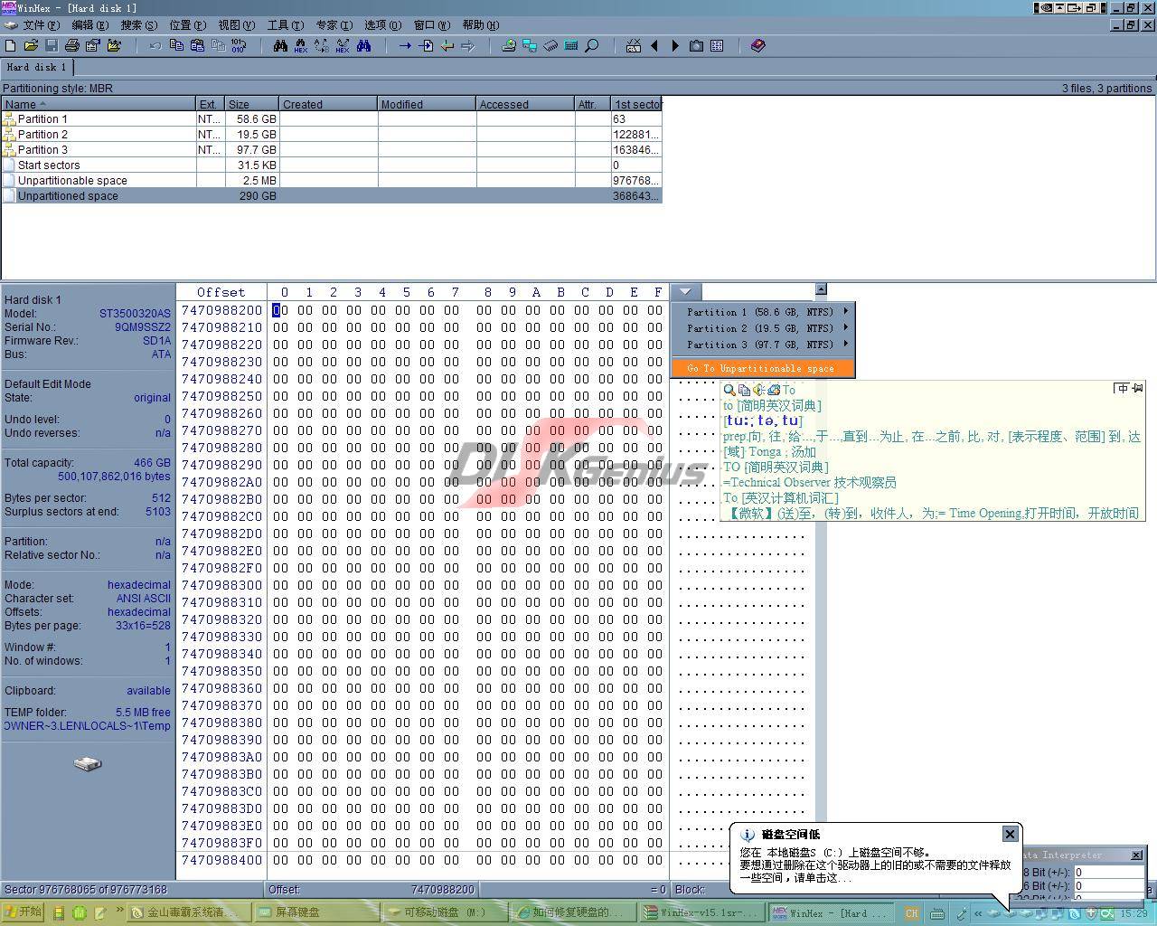Sort directory list by Size column header
1157x926 pixels.
pos(252,104)
